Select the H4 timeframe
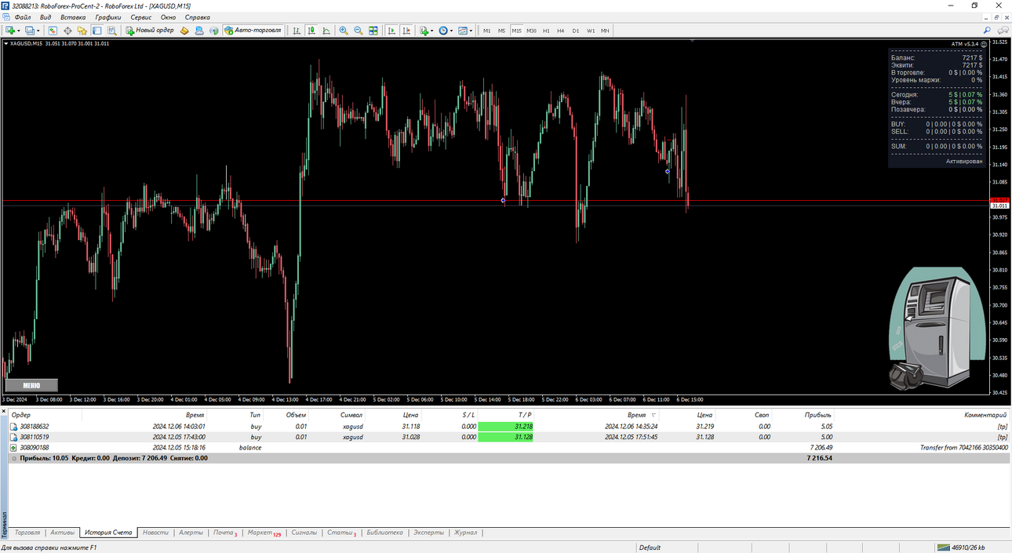Viewport: 1012px width, 553px height. click(561, 31)
